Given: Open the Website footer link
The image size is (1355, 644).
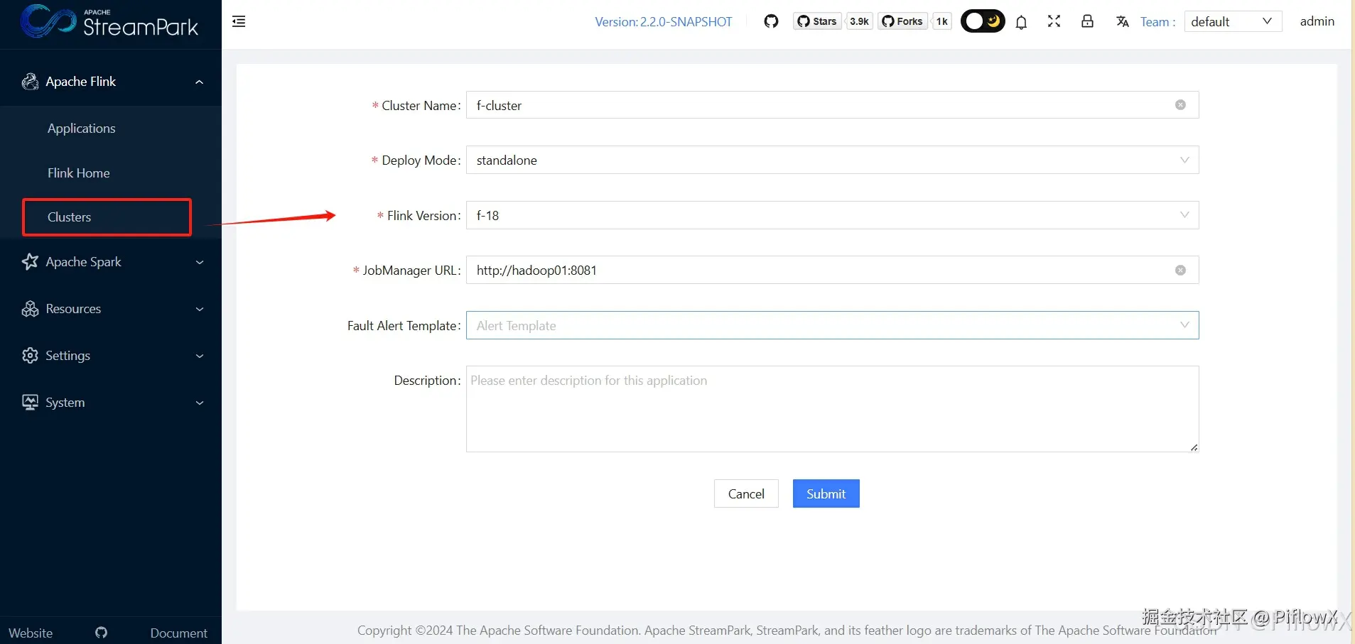Looking at the screenshot, I should coord(31,633).
